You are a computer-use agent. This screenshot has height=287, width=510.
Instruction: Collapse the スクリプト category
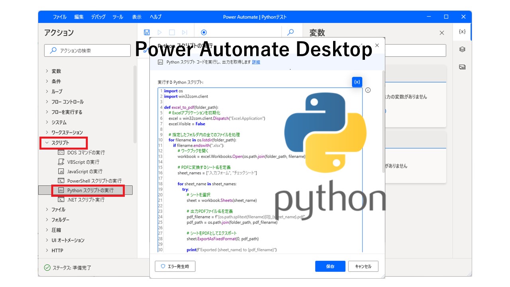[x=60, y=143]
